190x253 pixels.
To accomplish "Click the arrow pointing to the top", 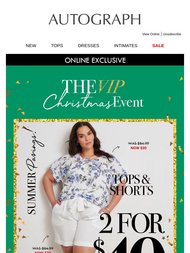I will 116,149.
